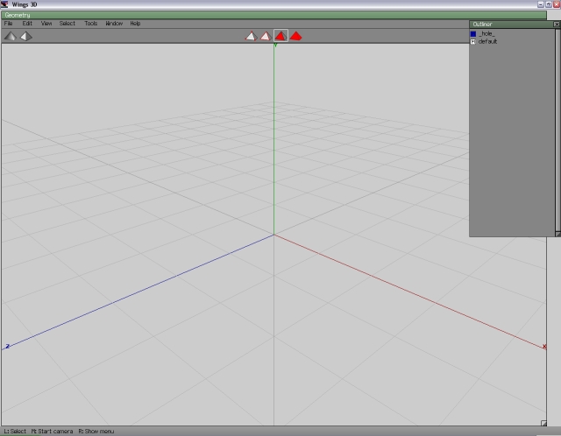Activate face selection mode icon
Viewport: 561px width, 436px height.
click(280, 36)
